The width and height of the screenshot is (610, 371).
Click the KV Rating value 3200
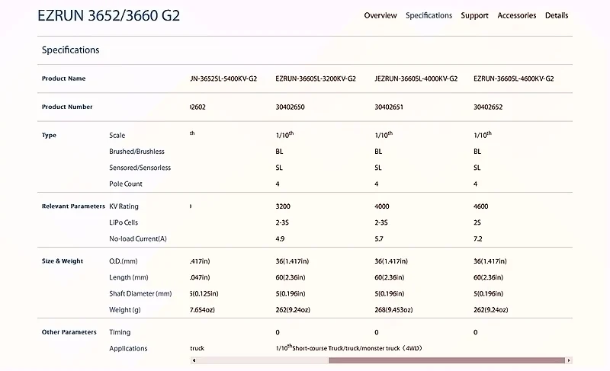[283, 206]
